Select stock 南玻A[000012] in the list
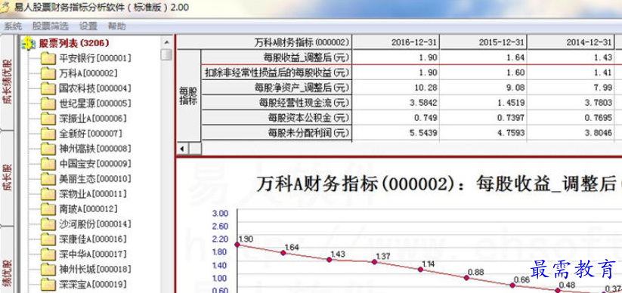The height and width of the screenshot is (293, 622). click(88, 209)
